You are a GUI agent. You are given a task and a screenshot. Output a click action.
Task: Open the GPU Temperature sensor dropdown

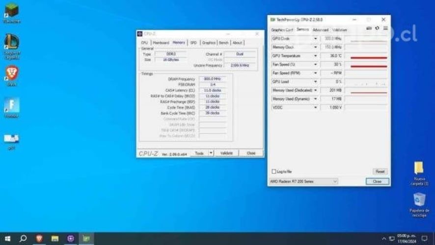(x=315, y=56)
